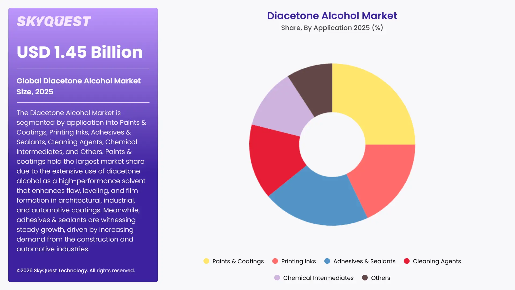Screen dimensions: 515x290
Task: Click the Diacetone Alcohol Market chart title
Action: (x=332, y=16)
